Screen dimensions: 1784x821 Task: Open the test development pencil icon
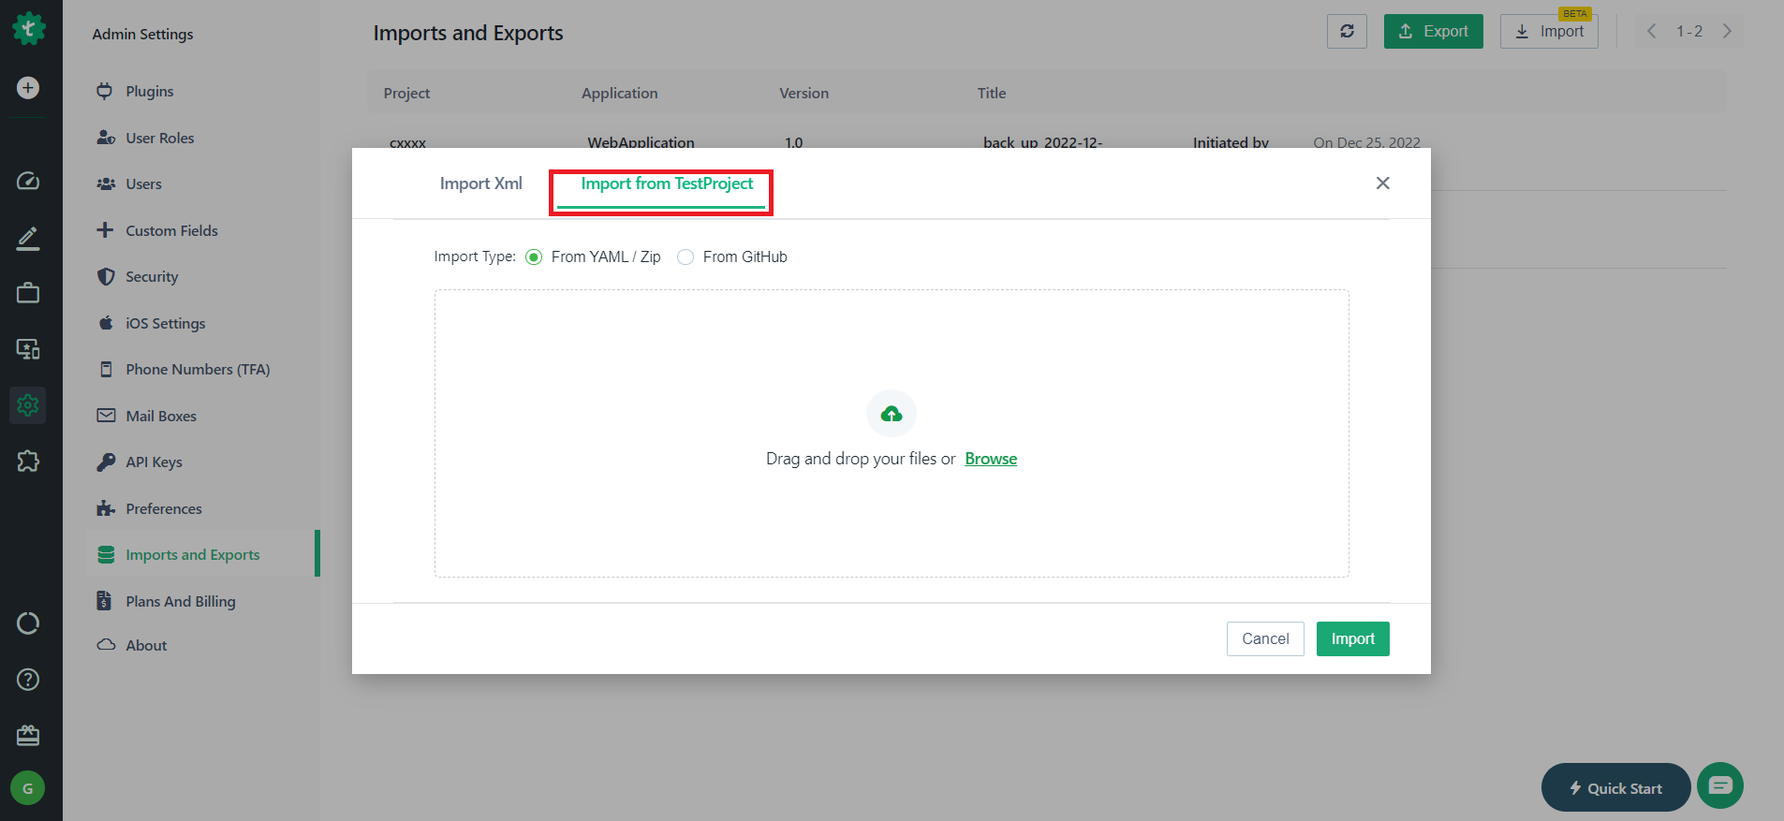point(28,238)
